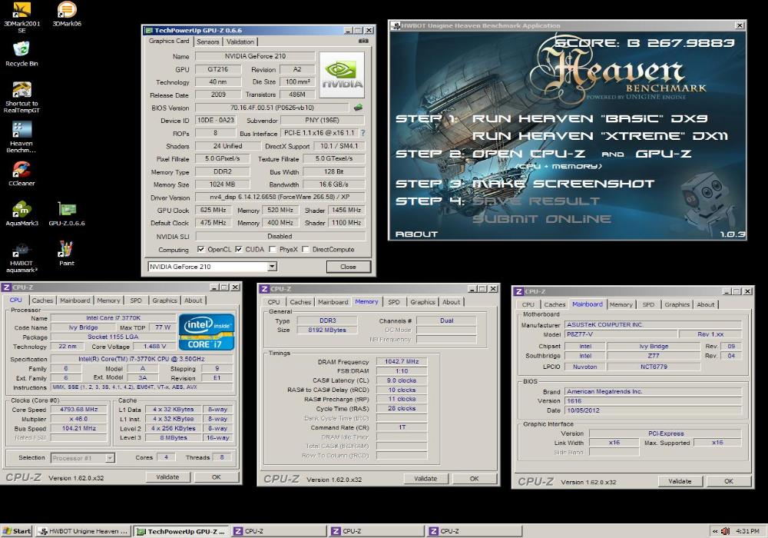
Task: Click Validate in the CPU tab window
Action: click(167, 477)
